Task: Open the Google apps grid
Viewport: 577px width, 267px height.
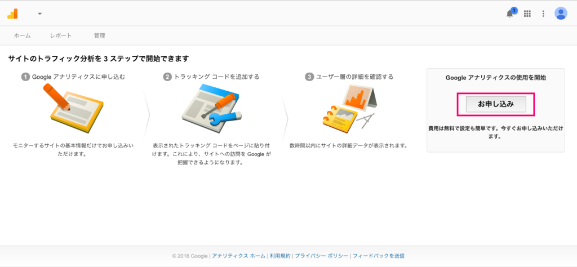Action: pyautogui.click(x=527, y=14)
